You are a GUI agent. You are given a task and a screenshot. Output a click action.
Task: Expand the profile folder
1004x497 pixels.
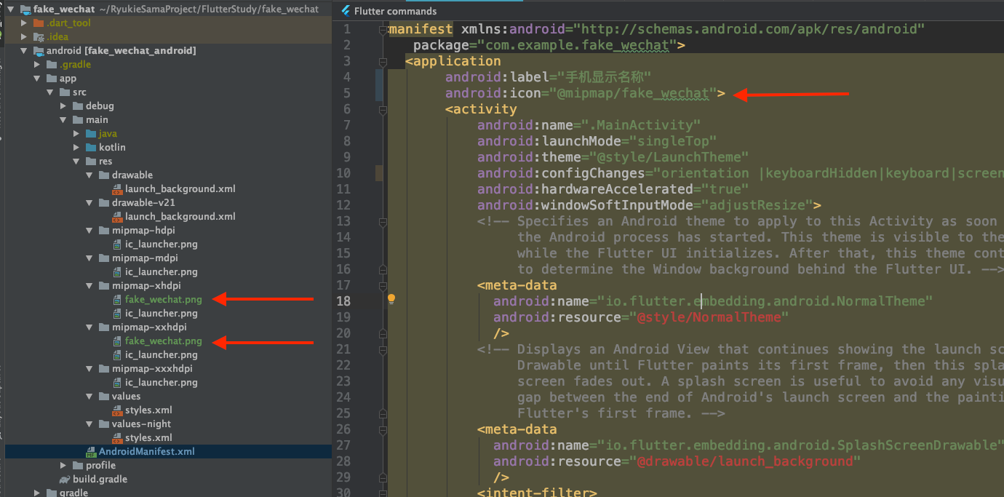[x=64, y=466]
